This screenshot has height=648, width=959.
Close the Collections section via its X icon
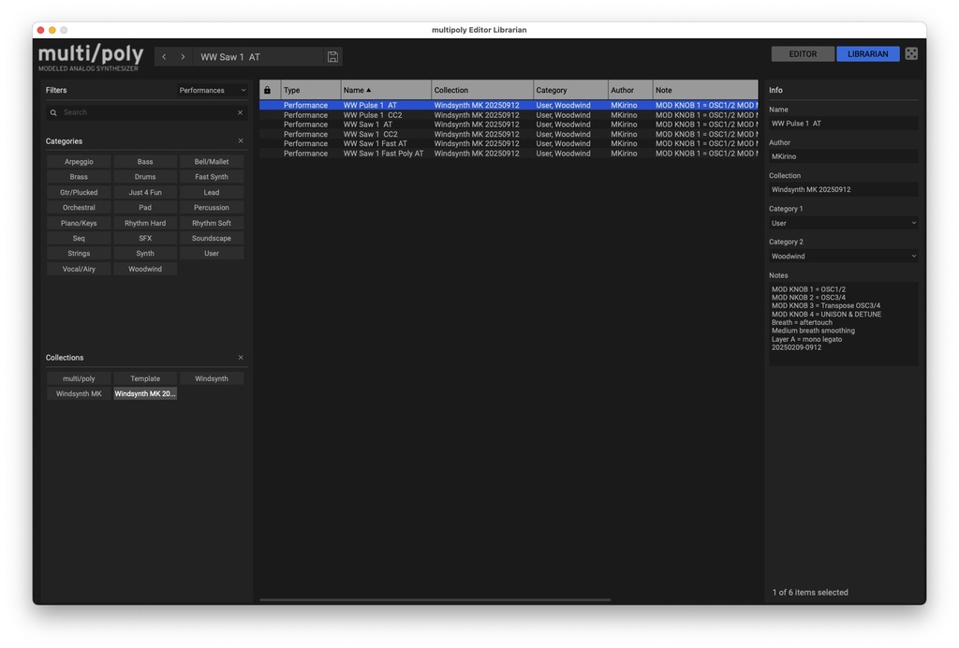[x=240, y=357]
